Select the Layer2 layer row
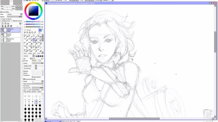 click(x=11, y=35)
